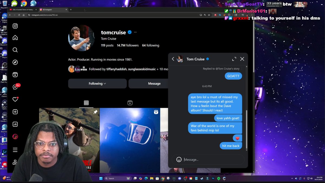This screenshot has width=325, height=183.
Task: Open Search in the Instagram sidebar
Action: (15, 50)
